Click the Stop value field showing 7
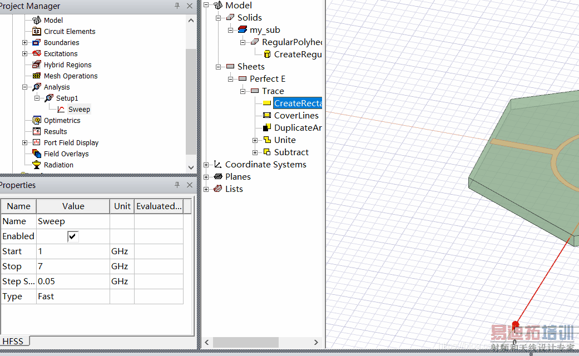 [73, 266]
